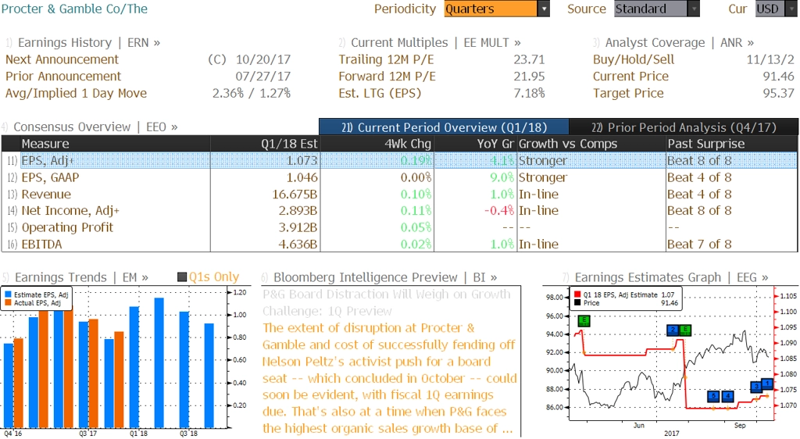Switch to Prior Period Analysis (Q4/17) tab
The image size is (800, 439).
684,127
